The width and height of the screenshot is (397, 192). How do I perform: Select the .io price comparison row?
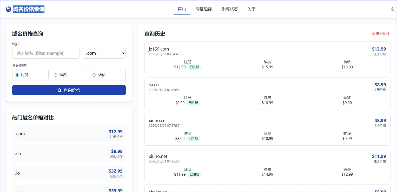69,173
